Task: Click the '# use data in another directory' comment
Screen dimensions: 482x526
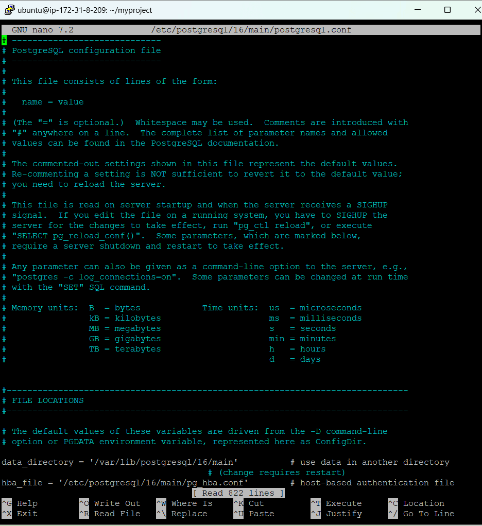Action: 370,462
